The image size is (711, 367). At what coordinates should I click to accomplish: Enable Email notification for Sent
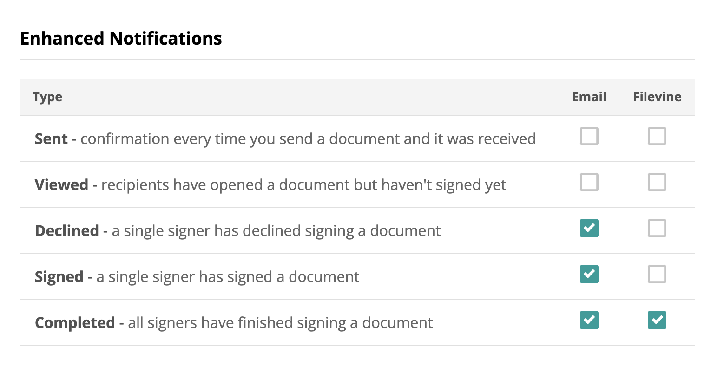pos(589,137)
